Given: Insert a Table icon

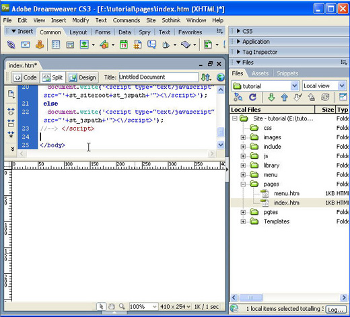Looking at the screenshot, I should [56, 44].
